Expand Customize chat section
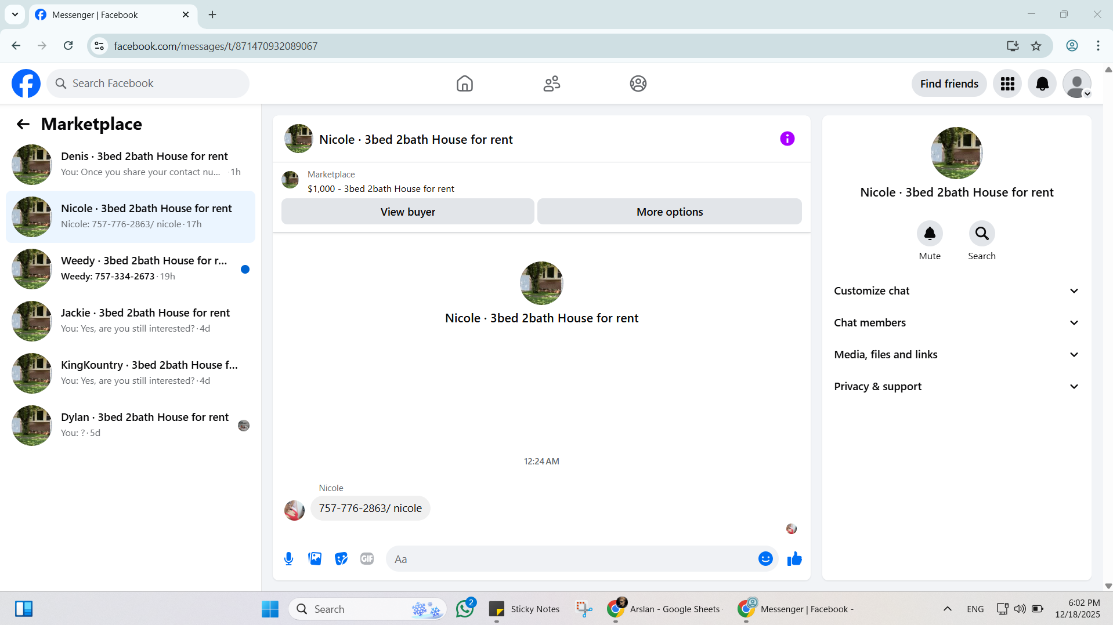The image size is (1113, 625). [956, 291]
